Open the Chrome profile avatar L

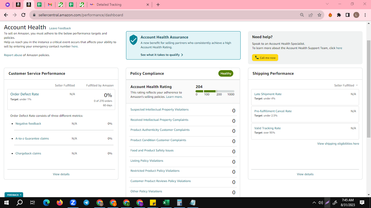coord(356,15)
